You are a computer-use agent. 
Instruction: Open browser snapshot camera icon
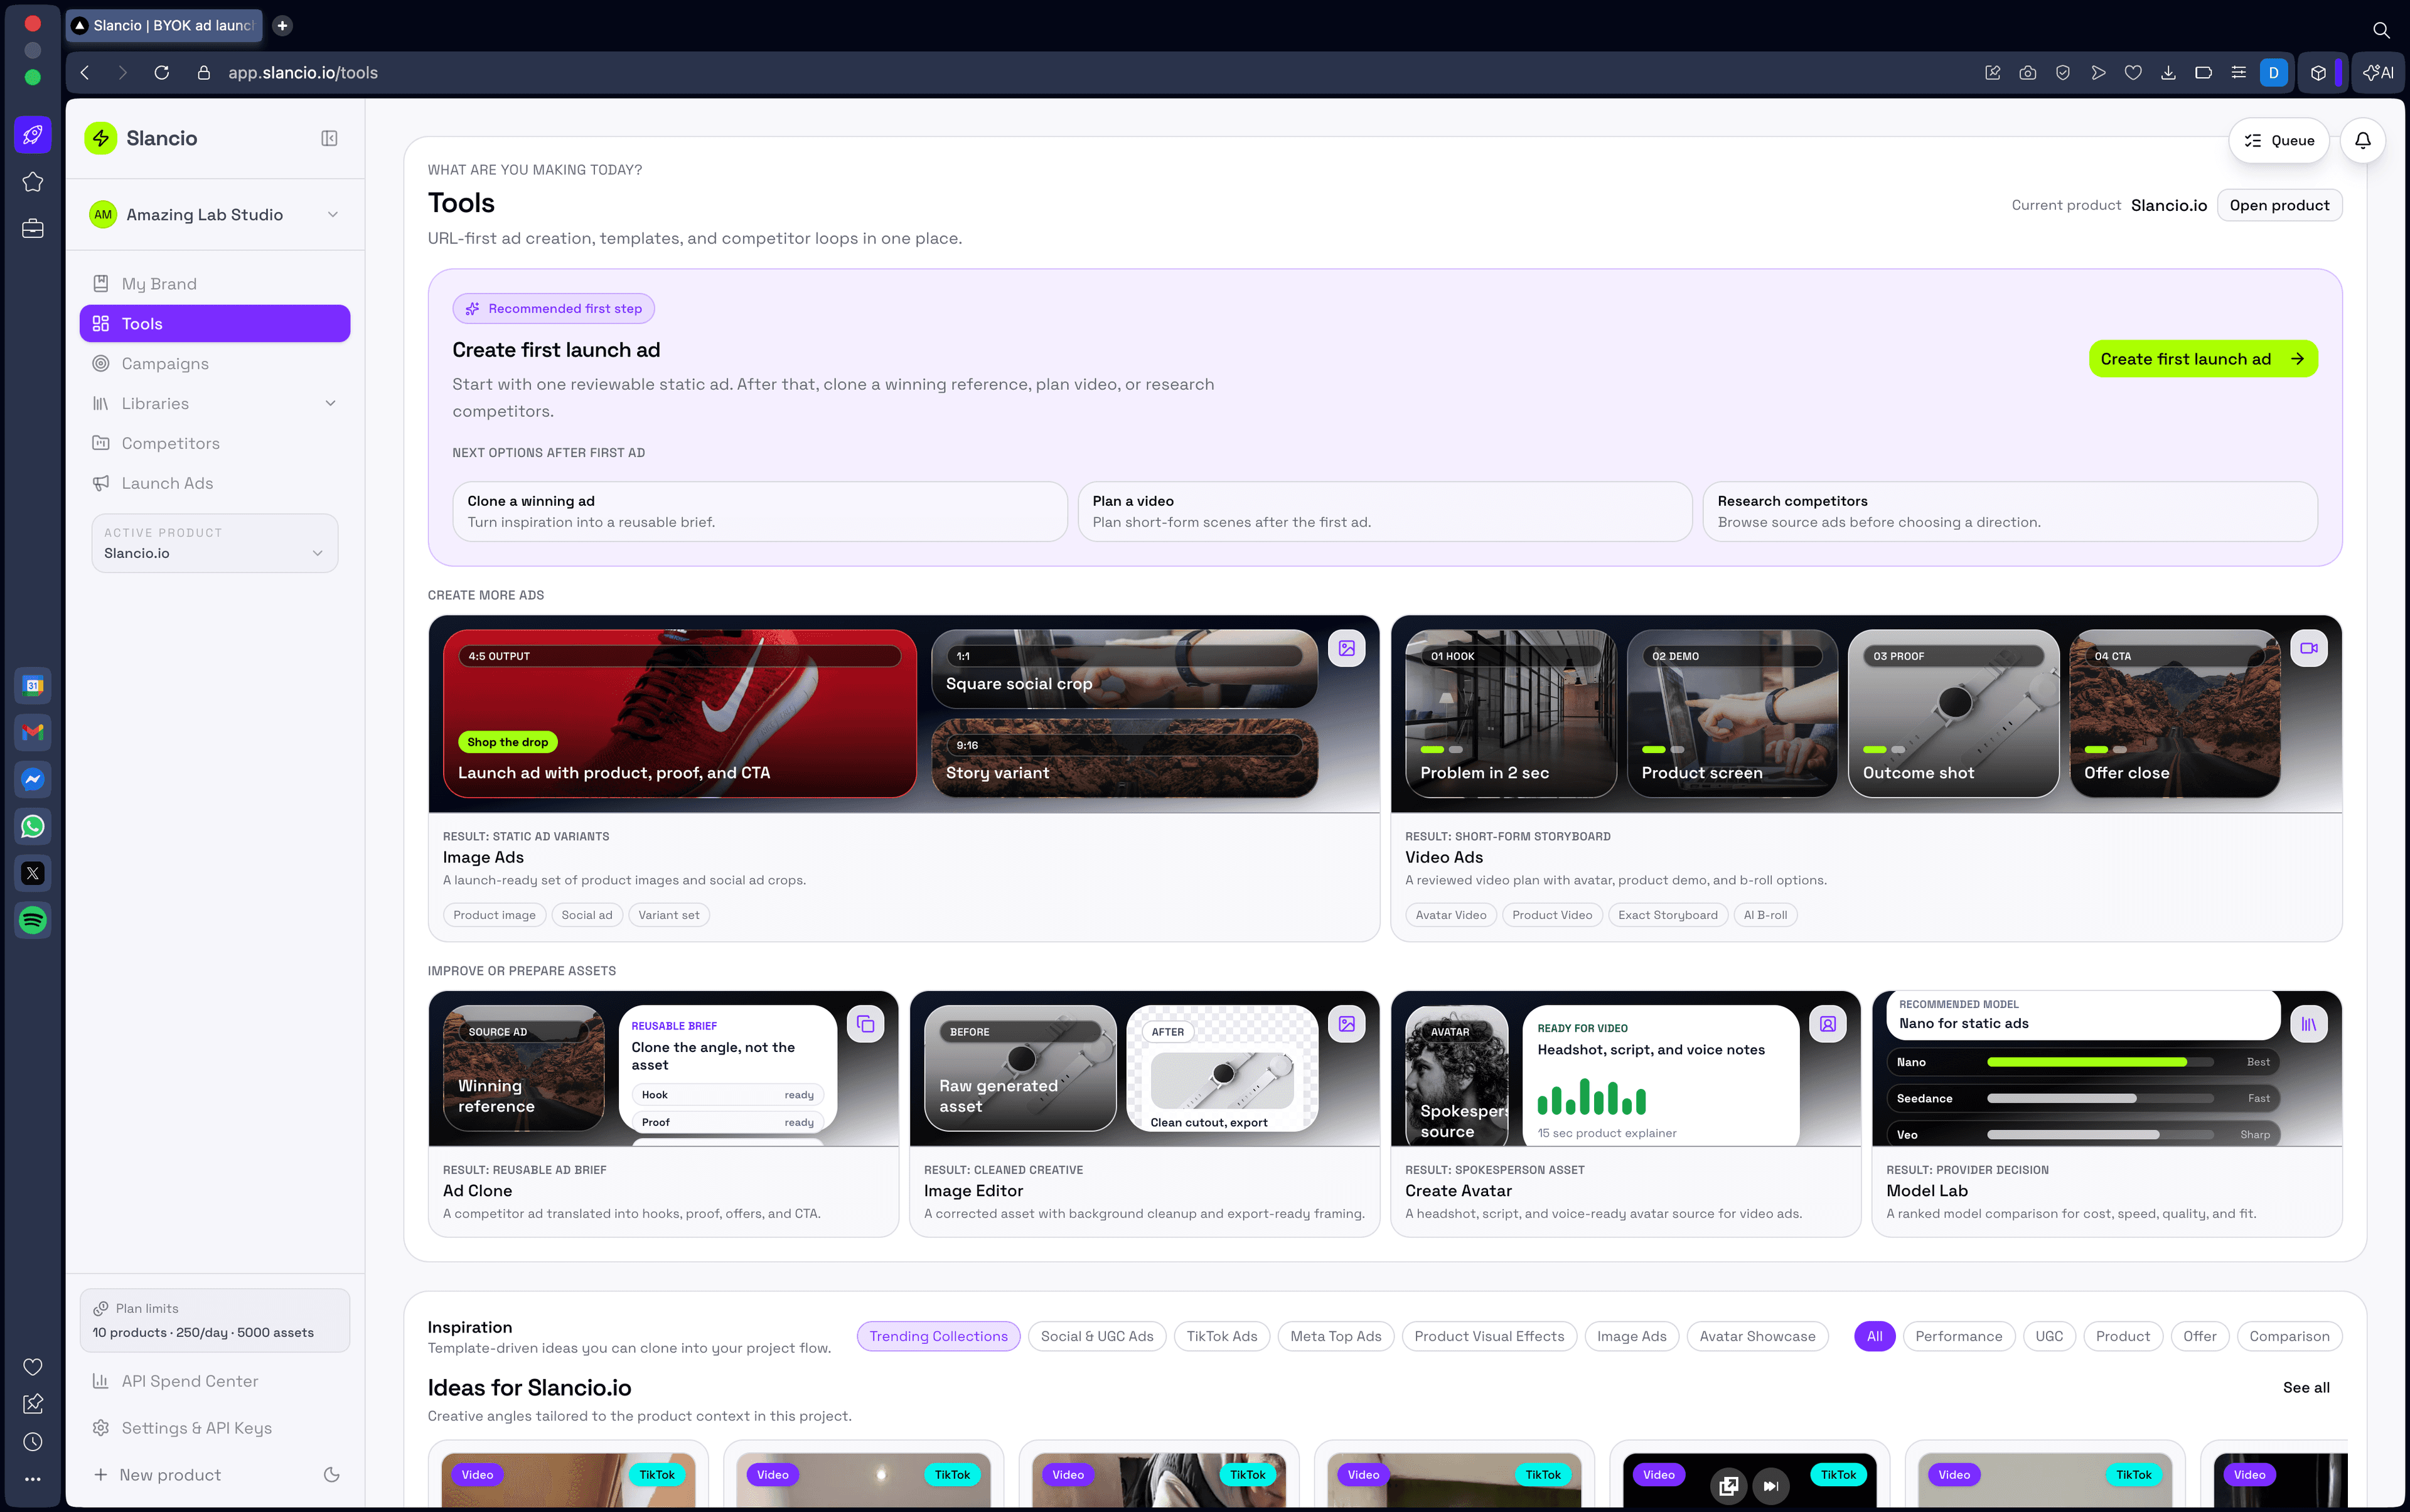pos(2027,72)
